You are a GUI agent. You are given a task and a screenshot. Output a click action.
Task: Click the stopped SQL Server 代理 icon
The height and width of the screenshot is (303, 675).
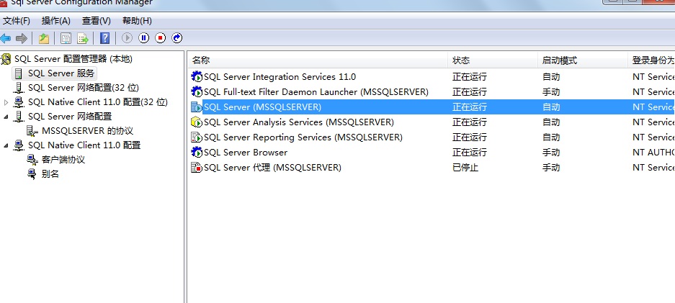196,167
